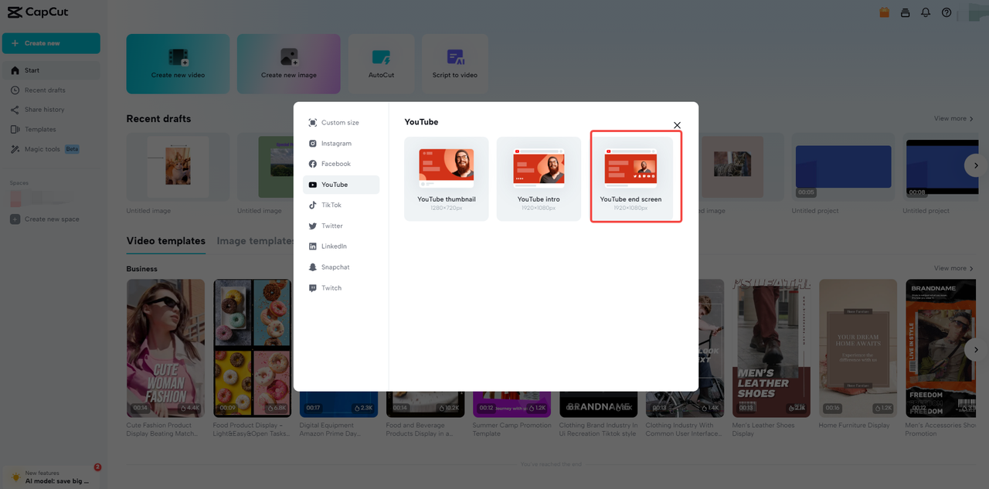Choose Snapchat in the platform list
The width and height of the screenshot is (989, 489).
coord(341,267)
